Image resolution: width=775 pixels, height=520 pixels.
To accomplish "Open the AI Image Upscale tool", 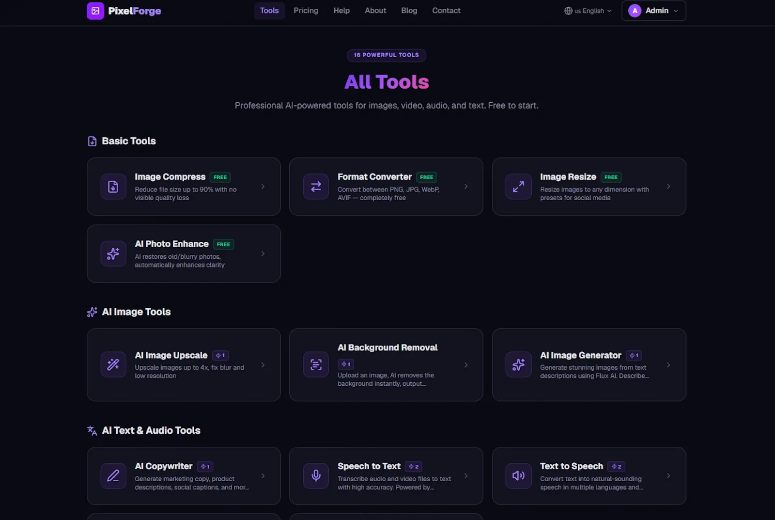I will click(x=184, y=365).
